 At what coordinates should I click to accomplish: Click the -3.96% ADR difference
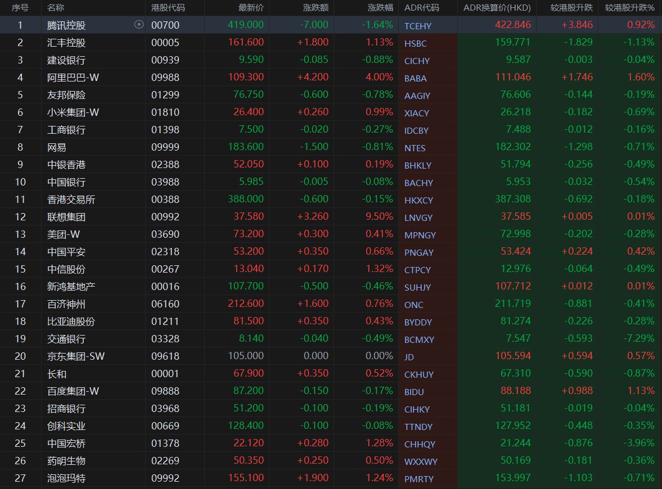[x=639, y=443]
